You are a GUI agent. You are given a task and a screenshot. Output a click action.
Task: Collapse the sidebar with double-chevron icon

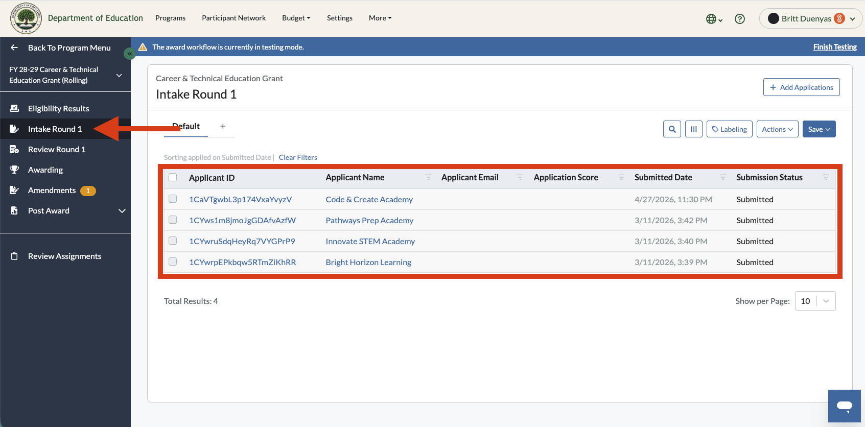coord(130,54)
